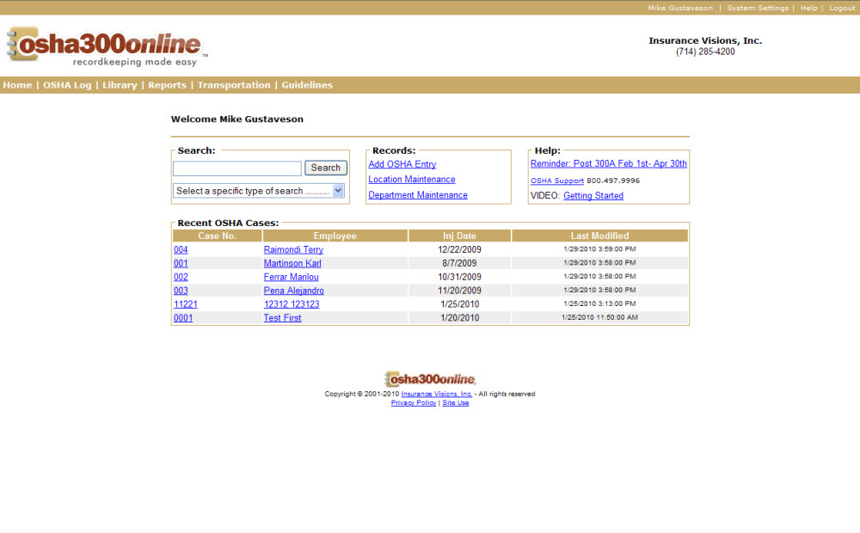This screenshot has width=860, height=533.
Task: Click the Search button
Action: pos(325,168)
